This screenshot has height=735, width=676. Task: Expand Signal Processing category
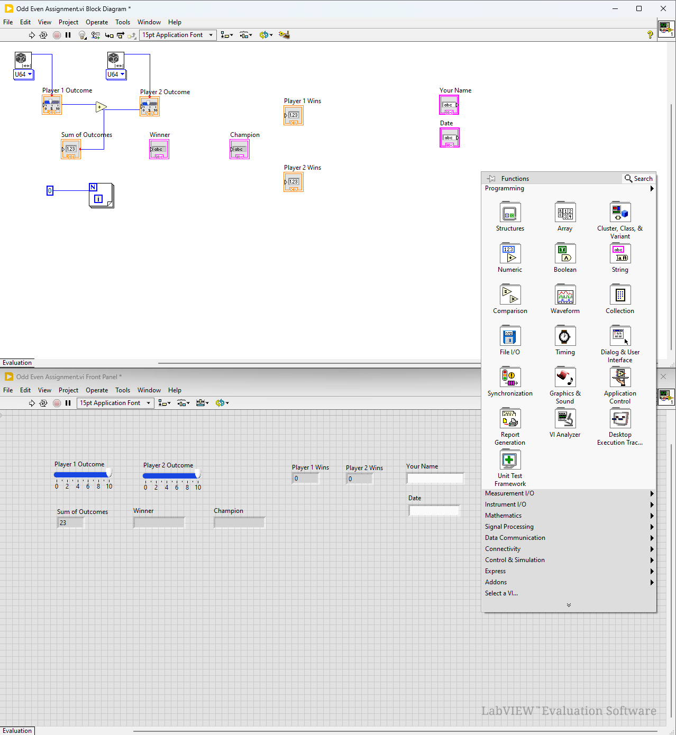click(x=569, y=527)
